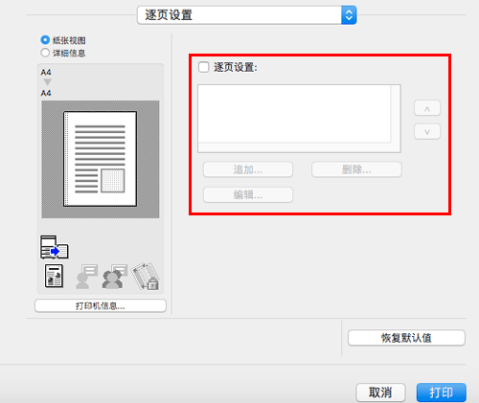Viewport: 479px width, 403px height.
Task: Select the 纸张视图 radio button
Action: coord(45,40)
